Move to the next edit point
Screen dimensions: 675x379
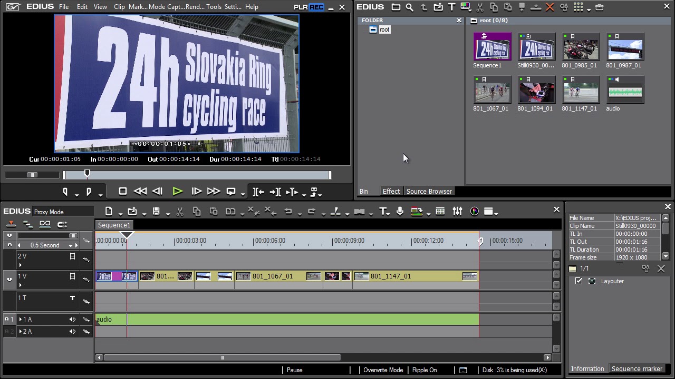pos(275,192)
